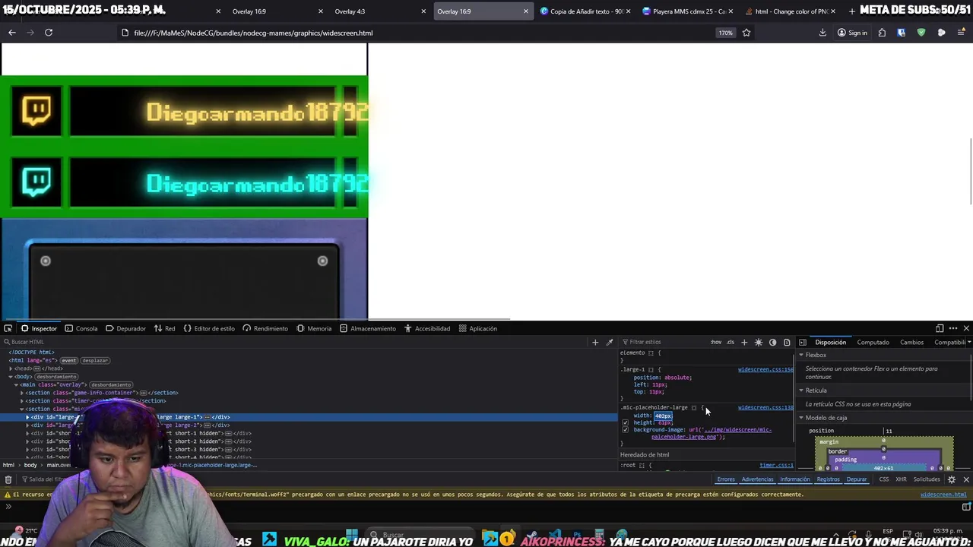Click the Buscar HTML search field
Viewport: 973px width, 547px height.
296,342
